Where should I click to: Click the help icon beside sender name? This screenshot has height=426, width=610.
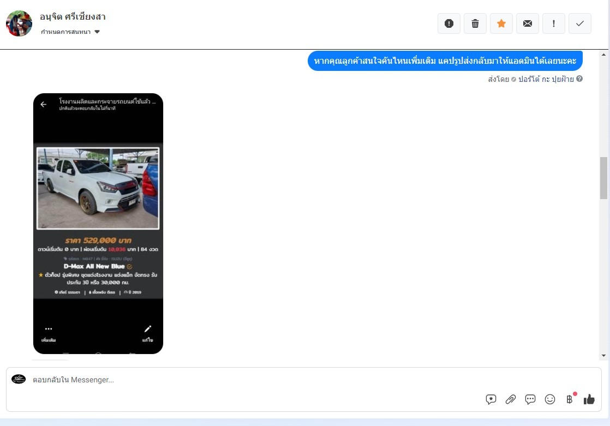[579, 79]
